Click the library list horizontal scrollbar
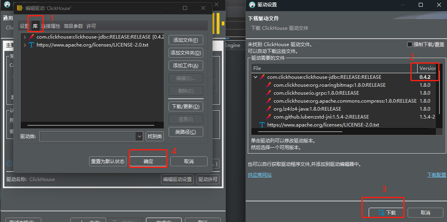The width and height of the screenshot is (447, 222). (91, 125)
